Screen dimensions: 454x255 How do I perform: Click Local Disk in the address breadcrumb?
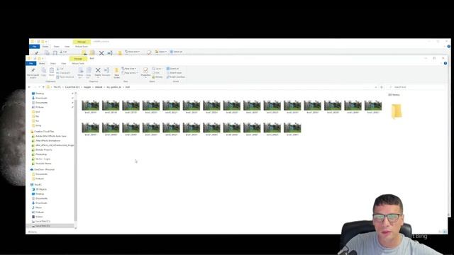(x=72, y=87)
